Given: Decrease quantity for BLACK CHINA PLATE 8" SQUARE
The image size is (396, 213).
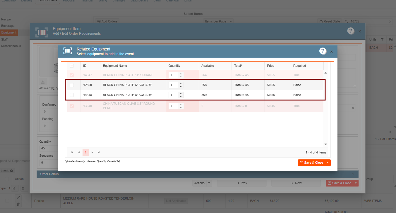Looking at the screenshot, I should (181, 97).
